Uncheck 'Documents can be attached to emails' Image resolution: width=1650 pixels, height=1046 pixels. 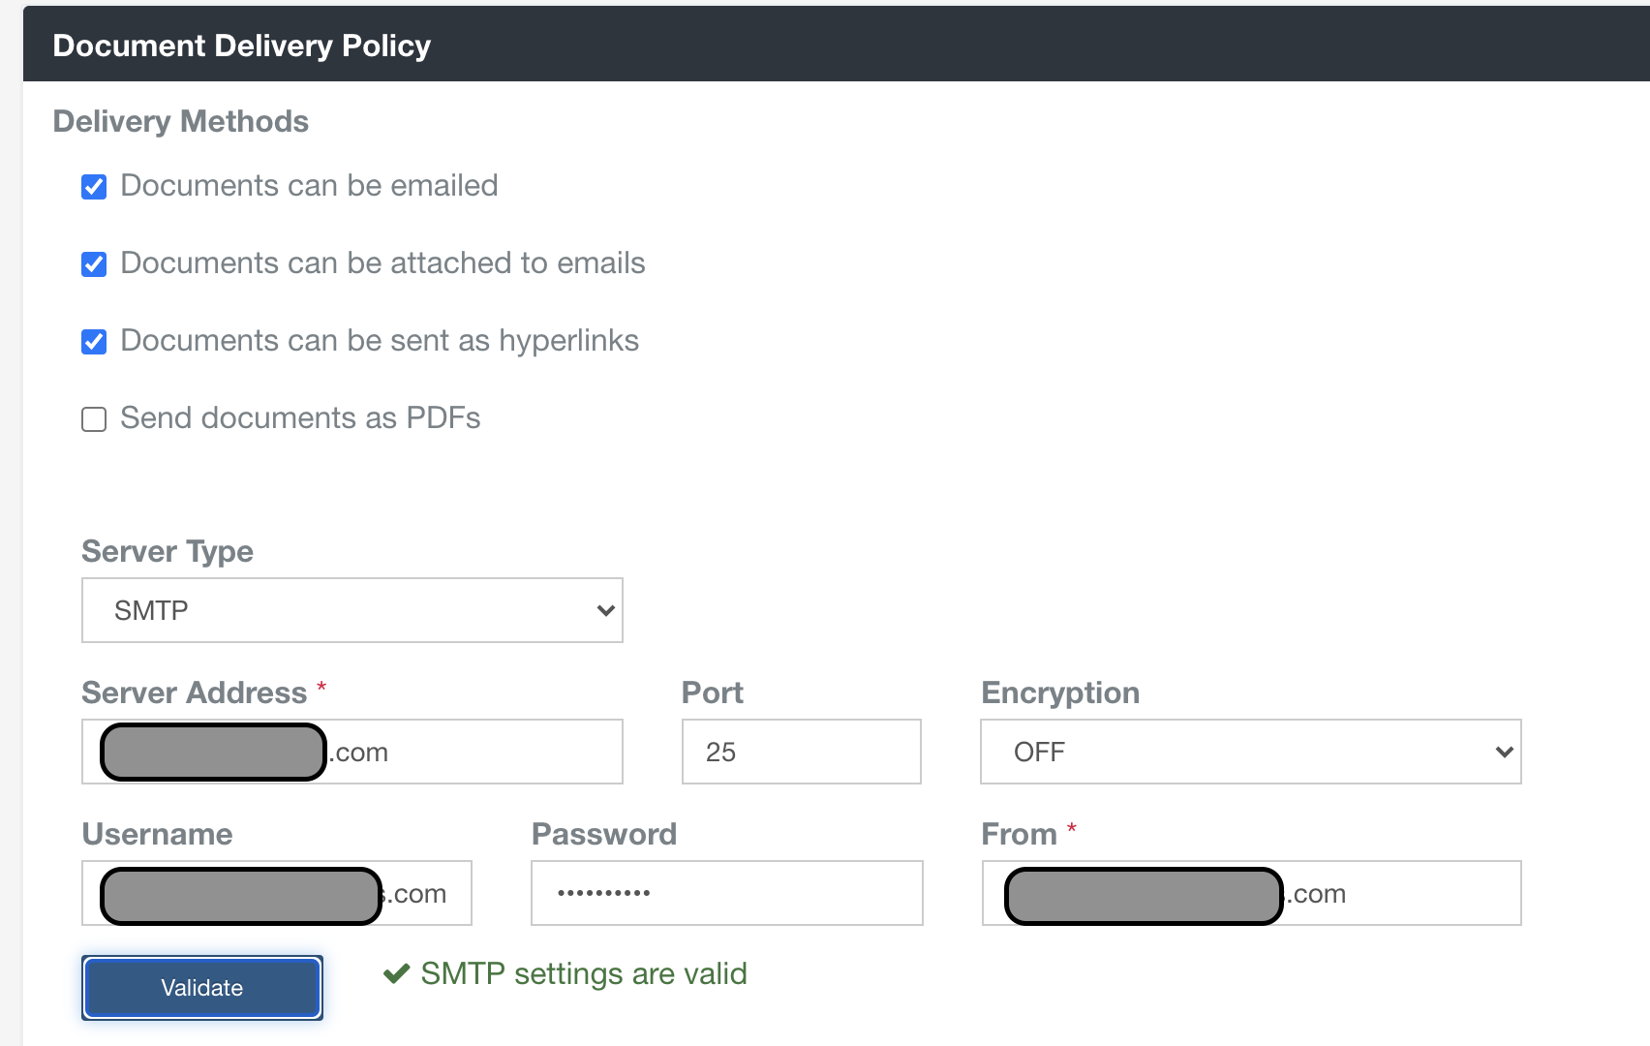[x=93, y=264]
